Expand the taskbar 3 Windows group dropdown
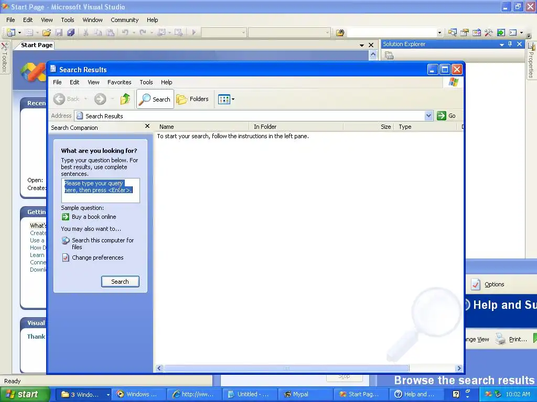 [108, 395]
